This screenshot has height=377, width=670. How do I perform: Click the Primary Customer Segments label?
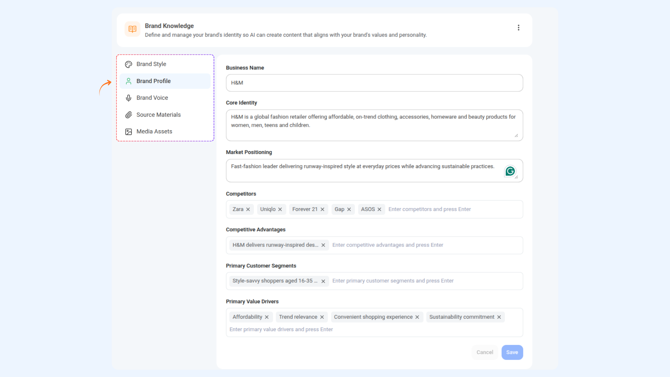pyautogui.click(x=261, y=266)
